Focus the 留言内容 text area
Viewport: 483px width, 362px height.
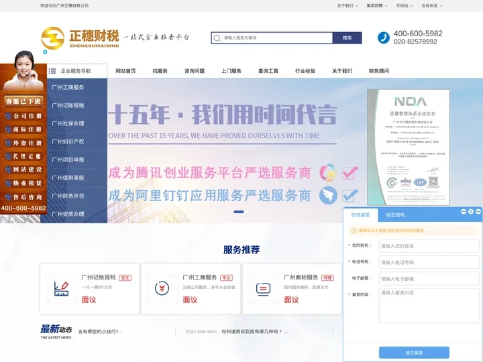[x=429, y=306]
